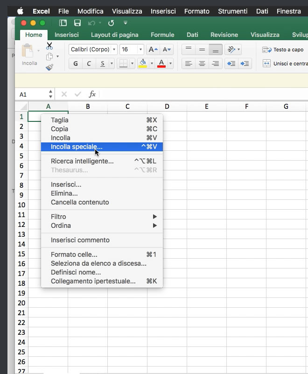Click the select-all corner triangle

point(23,106)
